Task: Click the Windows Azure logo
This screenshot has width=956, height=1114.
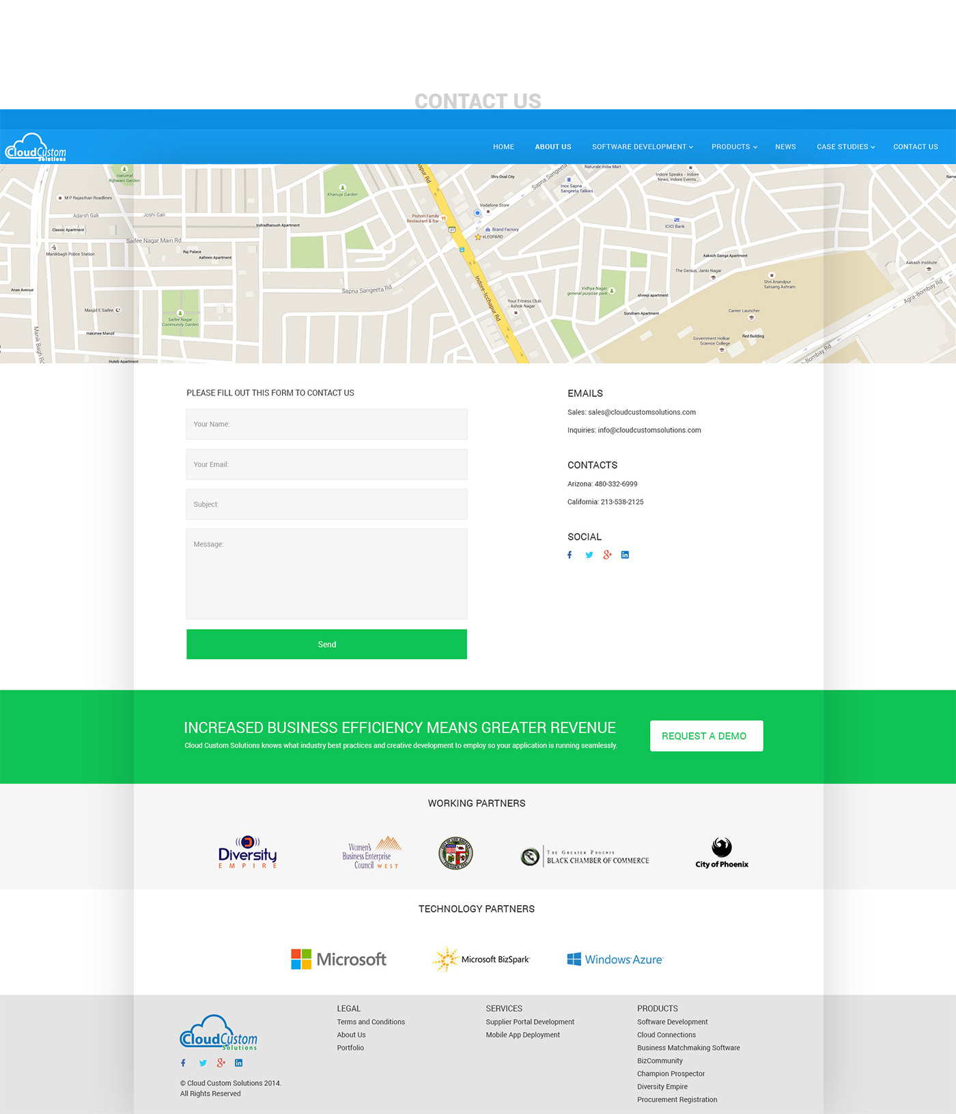Action: pyautogui.click(x=615, y=959)
